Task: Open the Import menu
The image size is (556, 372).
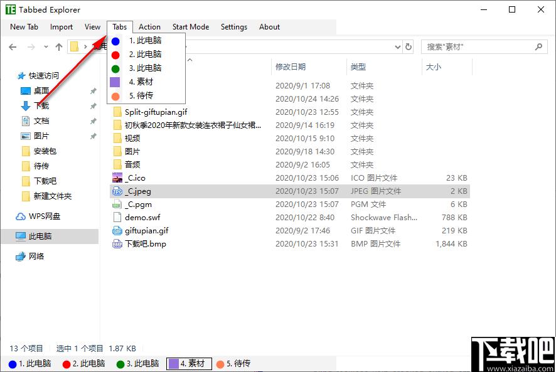Action: pyautogui.click(x=61, y=27)
